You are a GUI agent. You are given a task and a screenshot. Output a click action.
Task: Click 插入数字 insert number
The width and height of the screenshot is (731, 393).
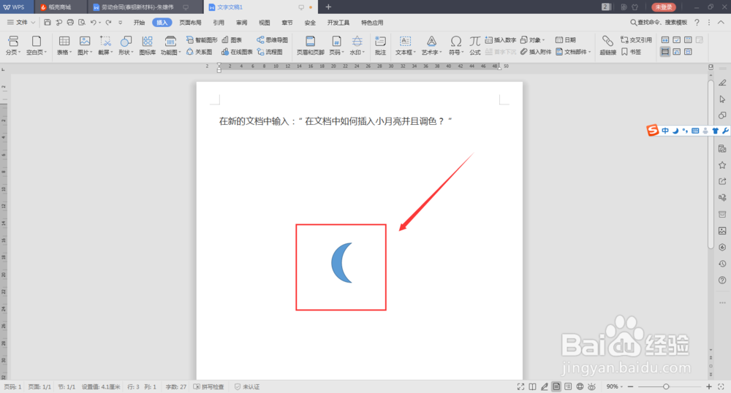coord(500,40)
